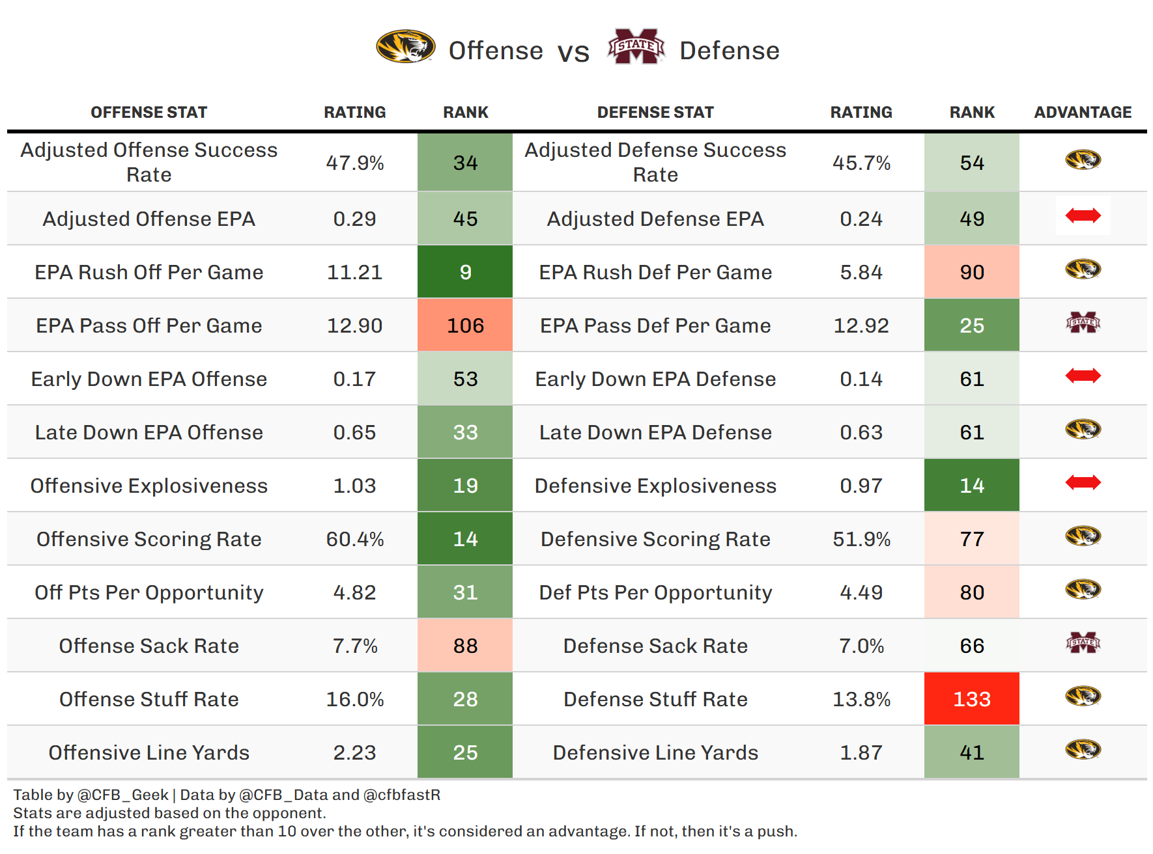Click the 12.92 EPA Pass Def rating
Image resolution: width=1153 pixels, height=854 pixels.
tap(861, 325)
